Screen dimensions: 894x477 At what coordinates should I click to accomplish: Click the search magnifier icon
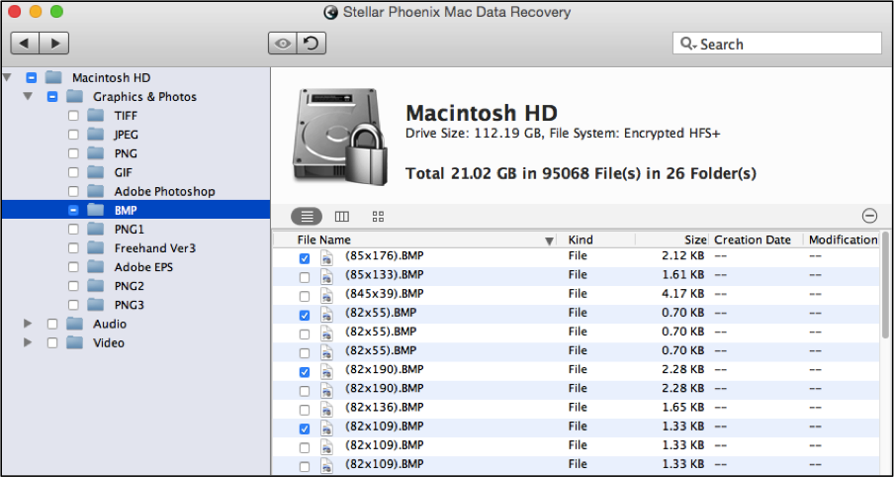coord(687,44)
